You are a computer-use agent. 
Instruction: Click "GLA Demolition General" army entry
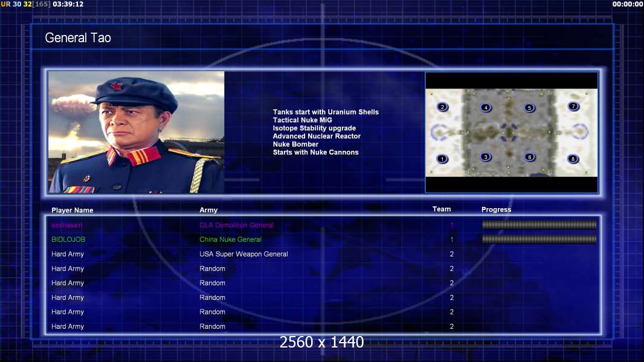pos(237,225)
